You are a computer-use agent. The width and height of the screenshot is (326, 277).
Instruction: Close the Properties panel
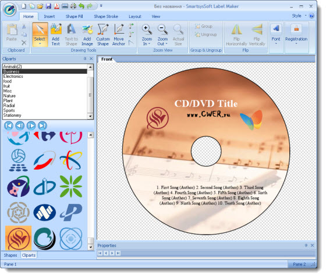coord(312,245)
